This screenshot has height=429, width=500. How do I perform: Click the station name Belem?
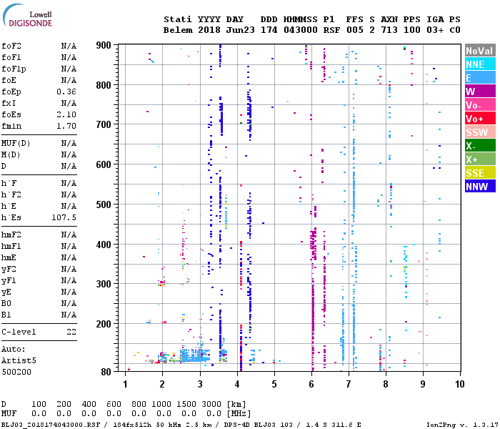point(178,30)
